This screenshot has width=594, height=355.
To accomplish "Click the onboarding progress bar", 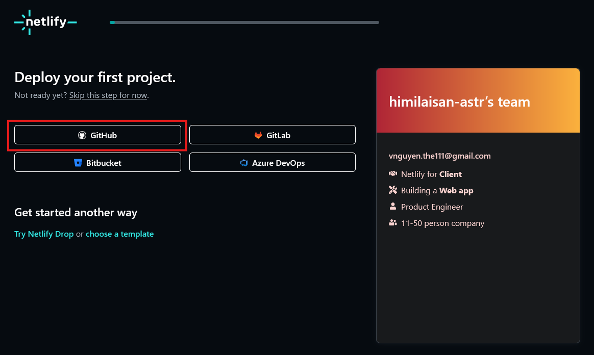I will pos(244,22).
